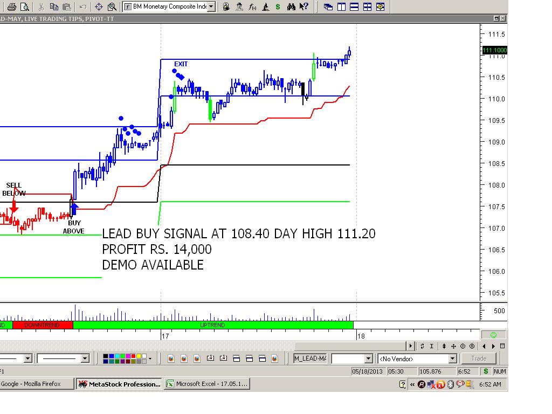This screenshot has height=414, width=552.
Task: Zoom in using the plus magnifier icon
Action: click(x=472, y=346)
